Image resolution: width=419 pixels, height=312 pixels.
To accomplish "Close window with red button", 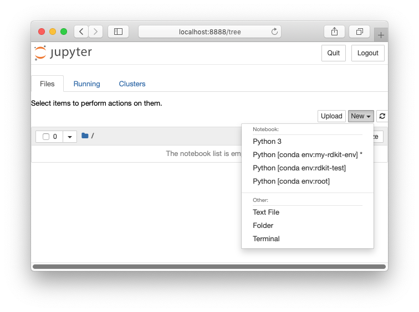I will [42, 32].
